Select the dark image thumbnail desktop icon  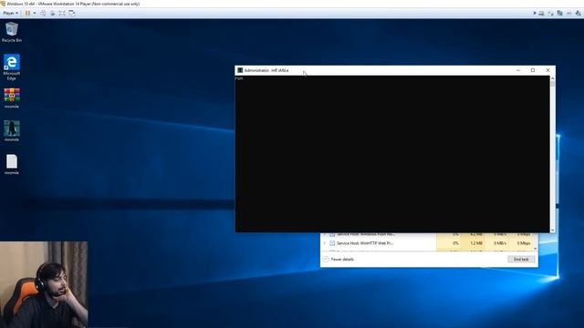(12, 131)
